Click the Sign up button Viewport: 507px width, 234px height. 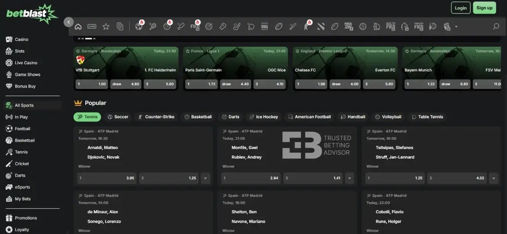[x=485, y=8]
